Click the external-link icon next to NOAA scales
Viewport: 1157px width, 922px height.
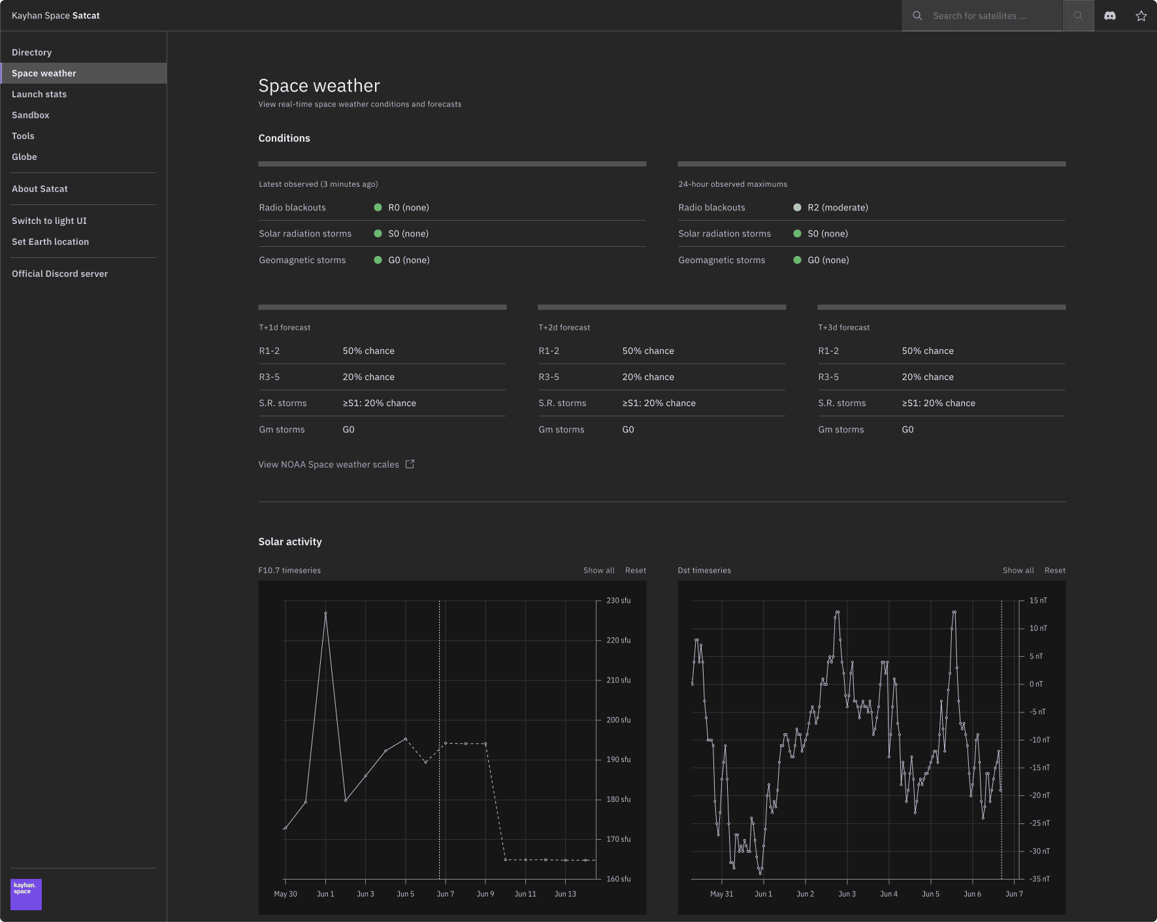[410, 464]
